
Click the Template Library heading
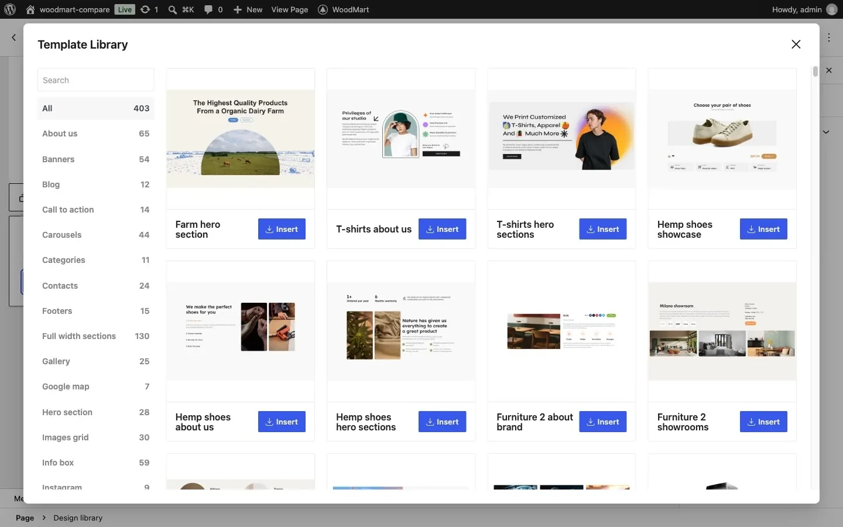pos(83,45)
